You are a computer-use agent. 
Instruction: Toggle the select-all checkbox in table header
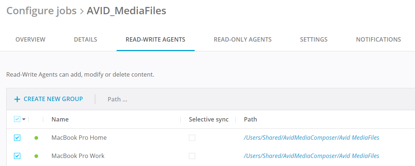(17, 119)
